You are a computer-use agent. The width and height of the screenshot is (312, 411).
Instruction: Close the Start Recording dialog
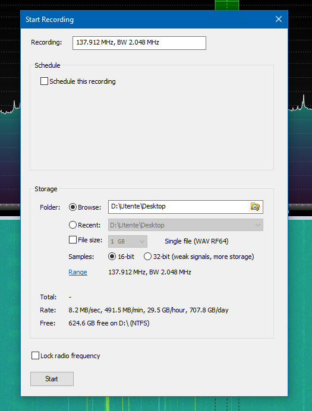(x=279, y=19)
